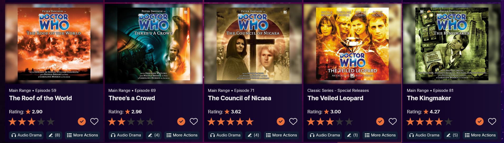The width and height of the screenshot is (504, 143).
Task: Favorite The Kingmaker with heart icon
Action: click(x=492, y=121)
